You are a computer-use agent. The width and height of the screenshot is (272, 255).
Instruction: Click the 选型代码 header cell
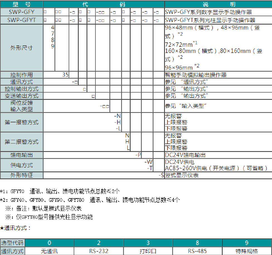point(13,243)
